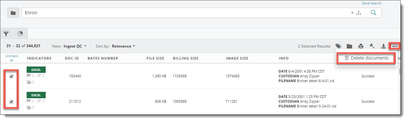Click billing size value 1729568
This screenshot has width=407, height=121.
180,76
